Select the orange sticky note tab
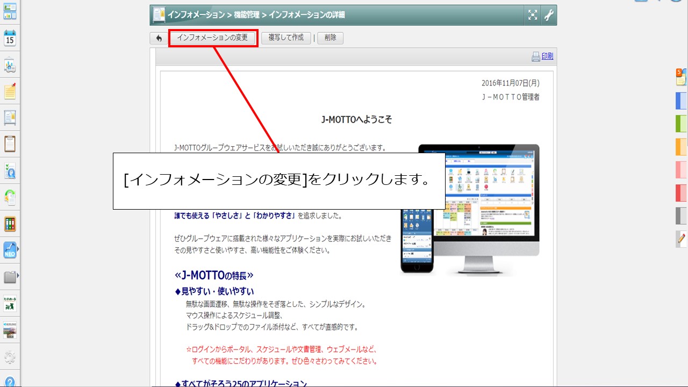The width and height of the screenshot is (688, 387). [681, 147]
